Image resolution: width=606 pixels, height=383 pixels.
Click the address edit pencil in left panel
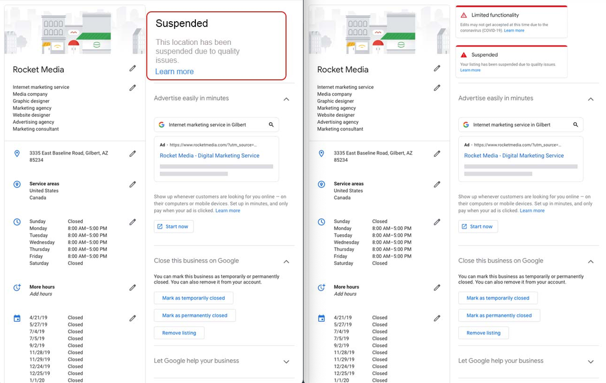coord(133,154)
